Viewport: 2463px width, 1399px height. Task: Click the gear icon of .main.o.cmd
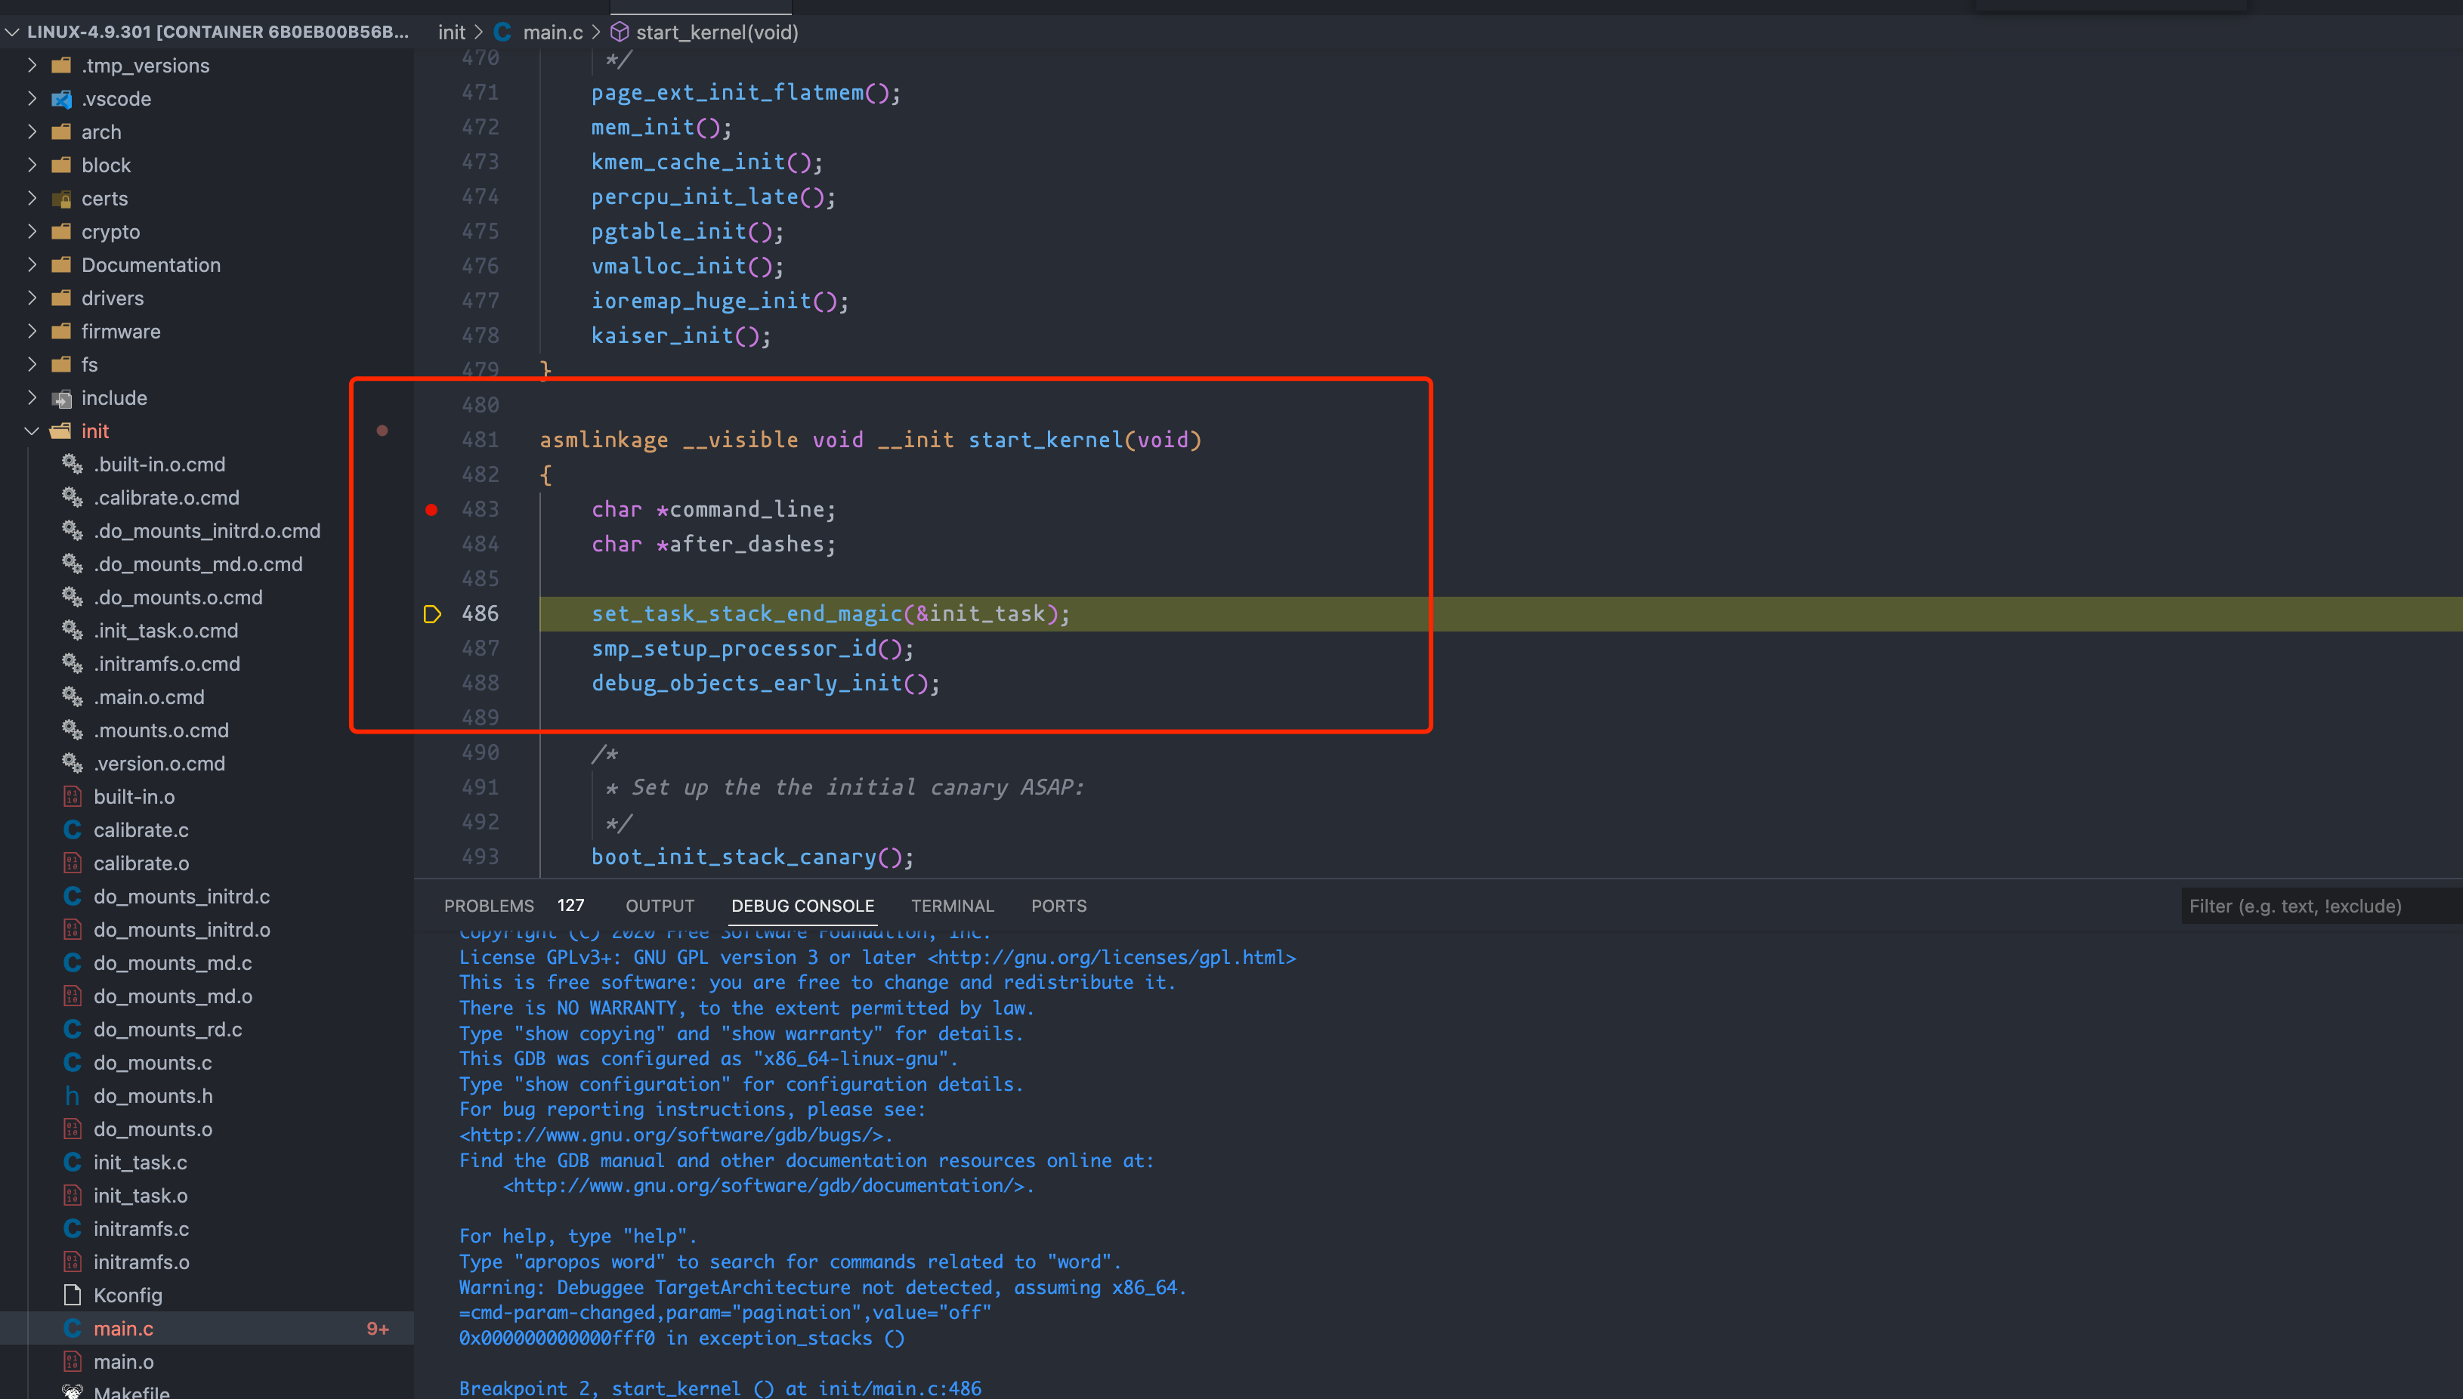pyautogui.click(x=72, y=696)
